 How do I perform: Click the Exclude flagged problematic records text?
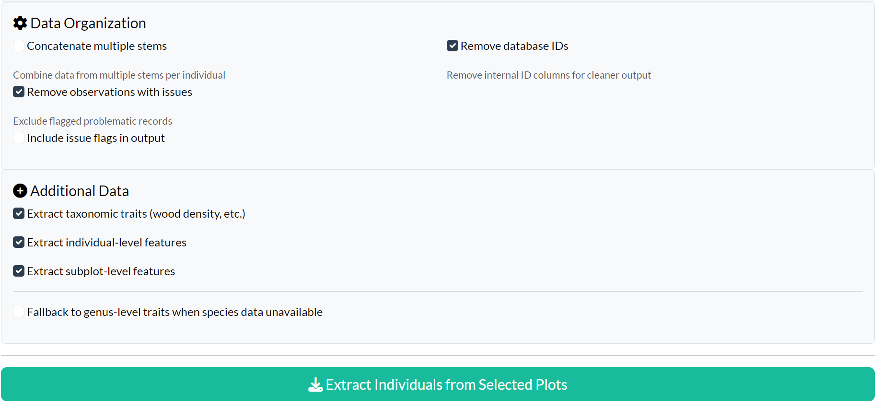point(93,121)
